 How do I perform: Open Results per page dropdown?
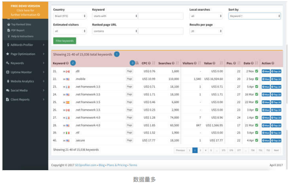[206, 31]
